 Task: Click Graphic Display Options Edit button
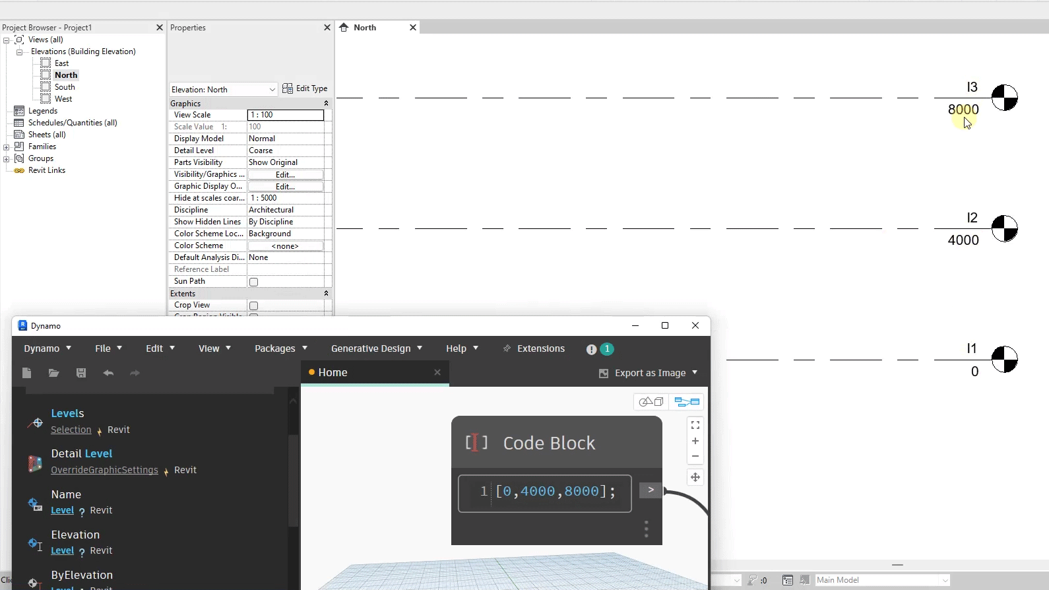286,187
